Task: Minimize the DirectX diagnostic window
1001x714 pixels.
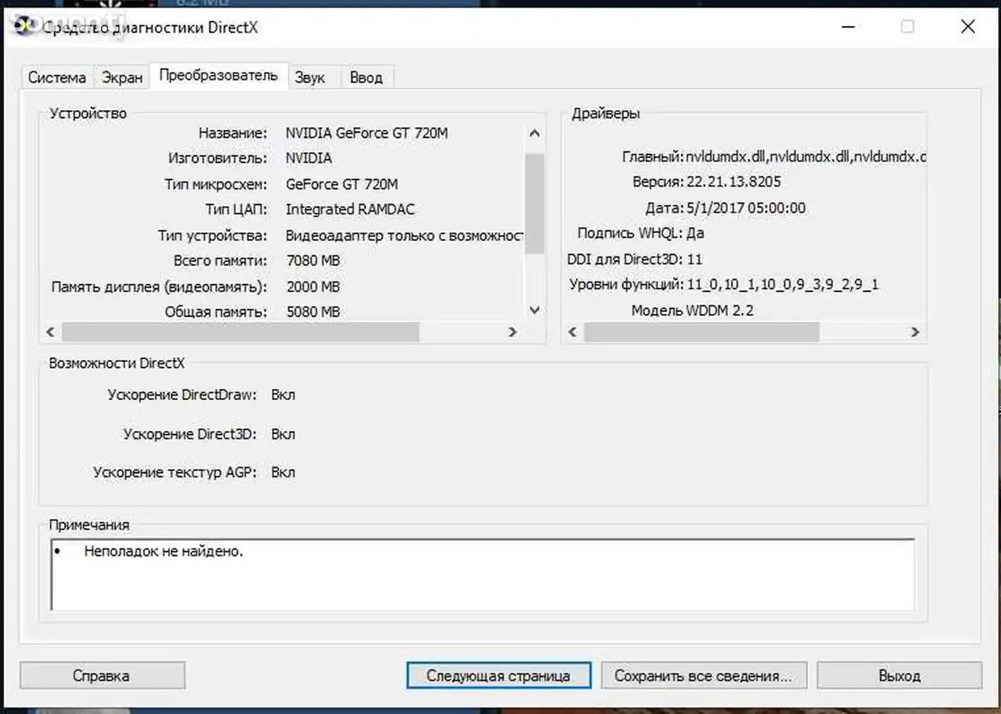Action: coord(848,27)
